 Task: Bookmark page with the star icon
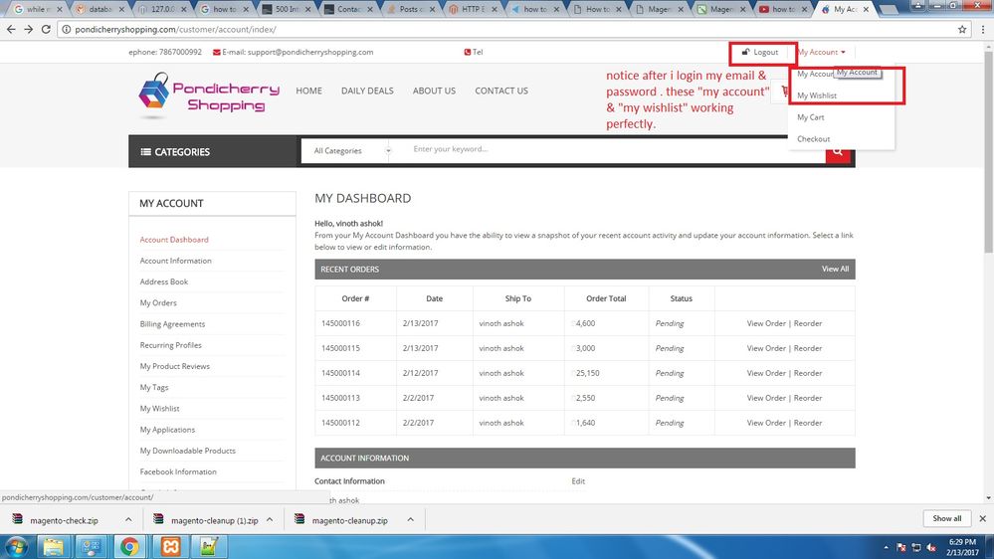[x=962, y=30]
